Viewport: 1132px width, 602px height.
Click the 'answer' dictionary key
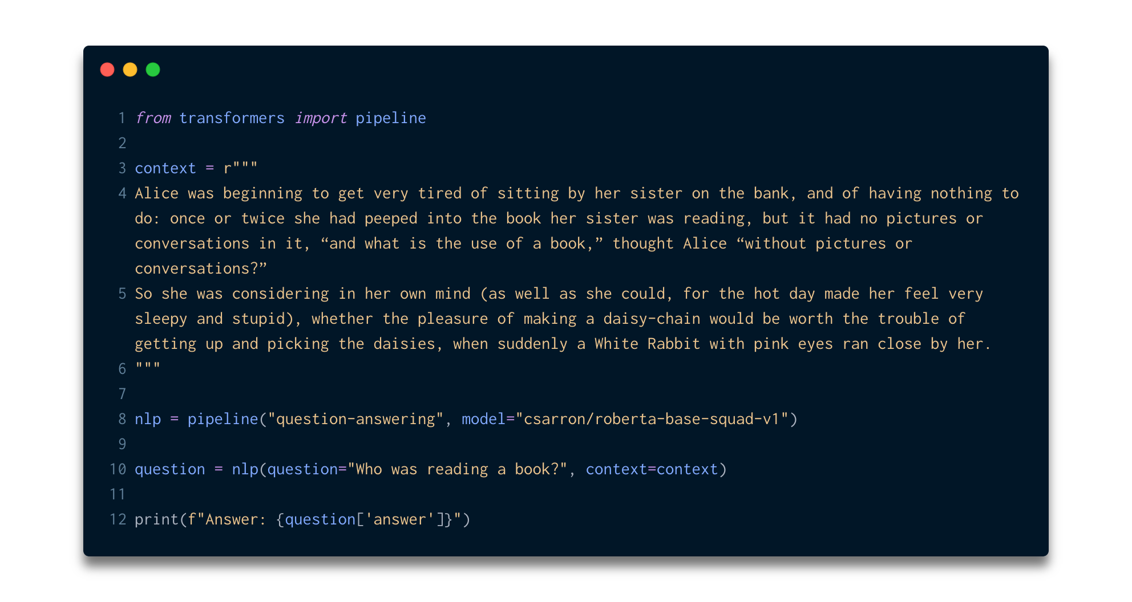(x=399, y=519)
